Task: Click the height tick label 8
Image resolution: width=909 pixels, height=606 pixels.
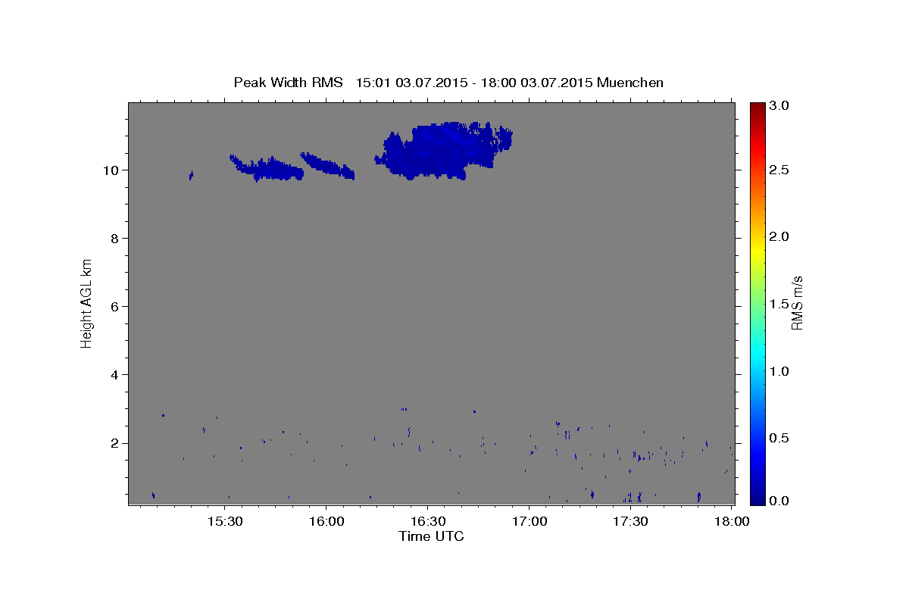Action: click(116, 238)
